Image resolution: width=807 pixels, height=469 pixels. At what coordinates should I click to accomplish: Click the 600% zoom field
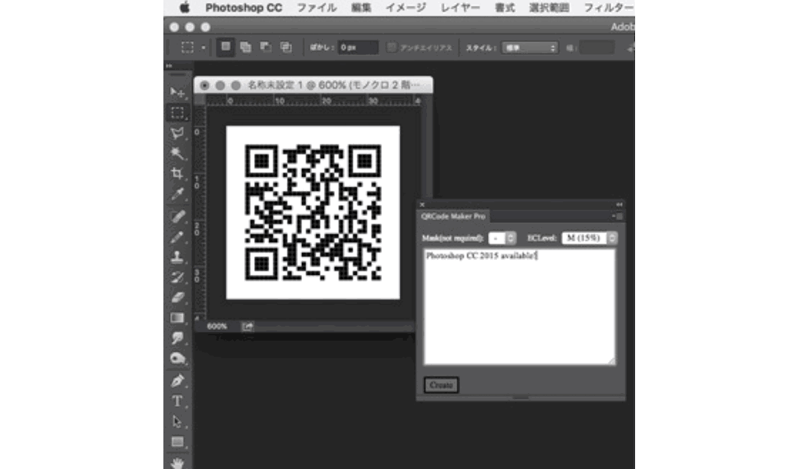point(217,326)
